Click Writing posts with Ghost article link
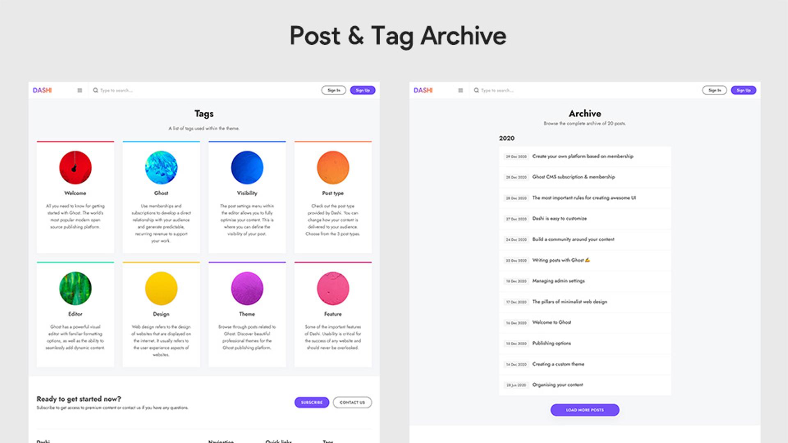 coord(561,260)
